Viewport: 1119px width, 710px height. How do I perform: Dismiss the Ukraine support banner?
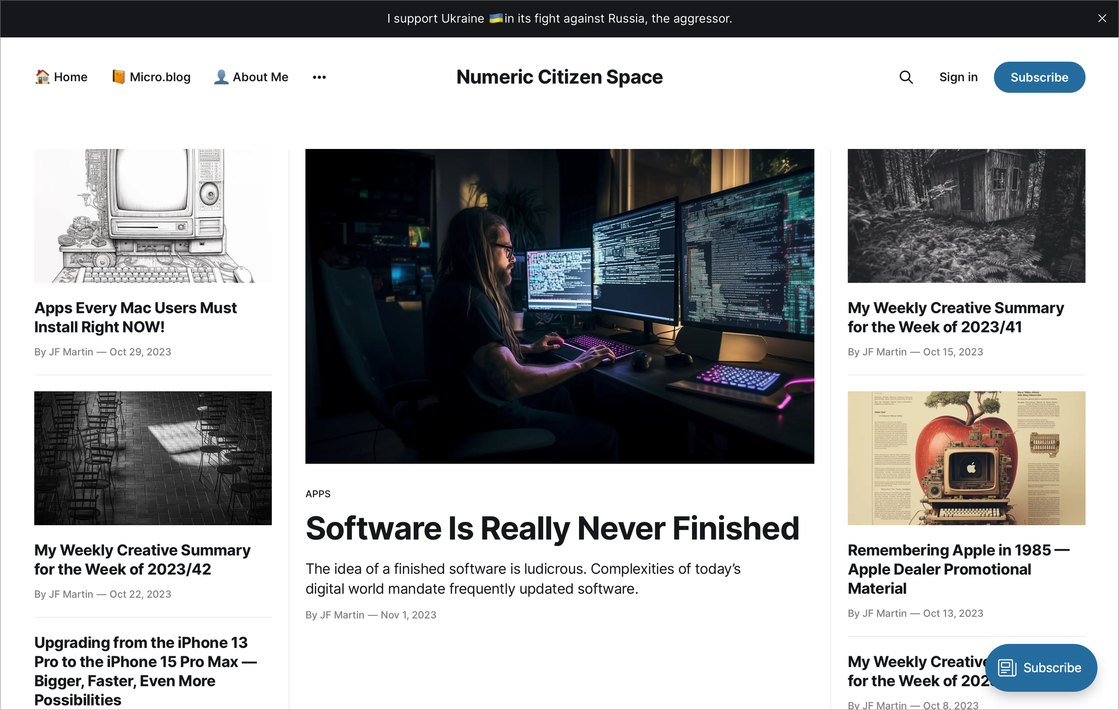tap(1102, 18)
